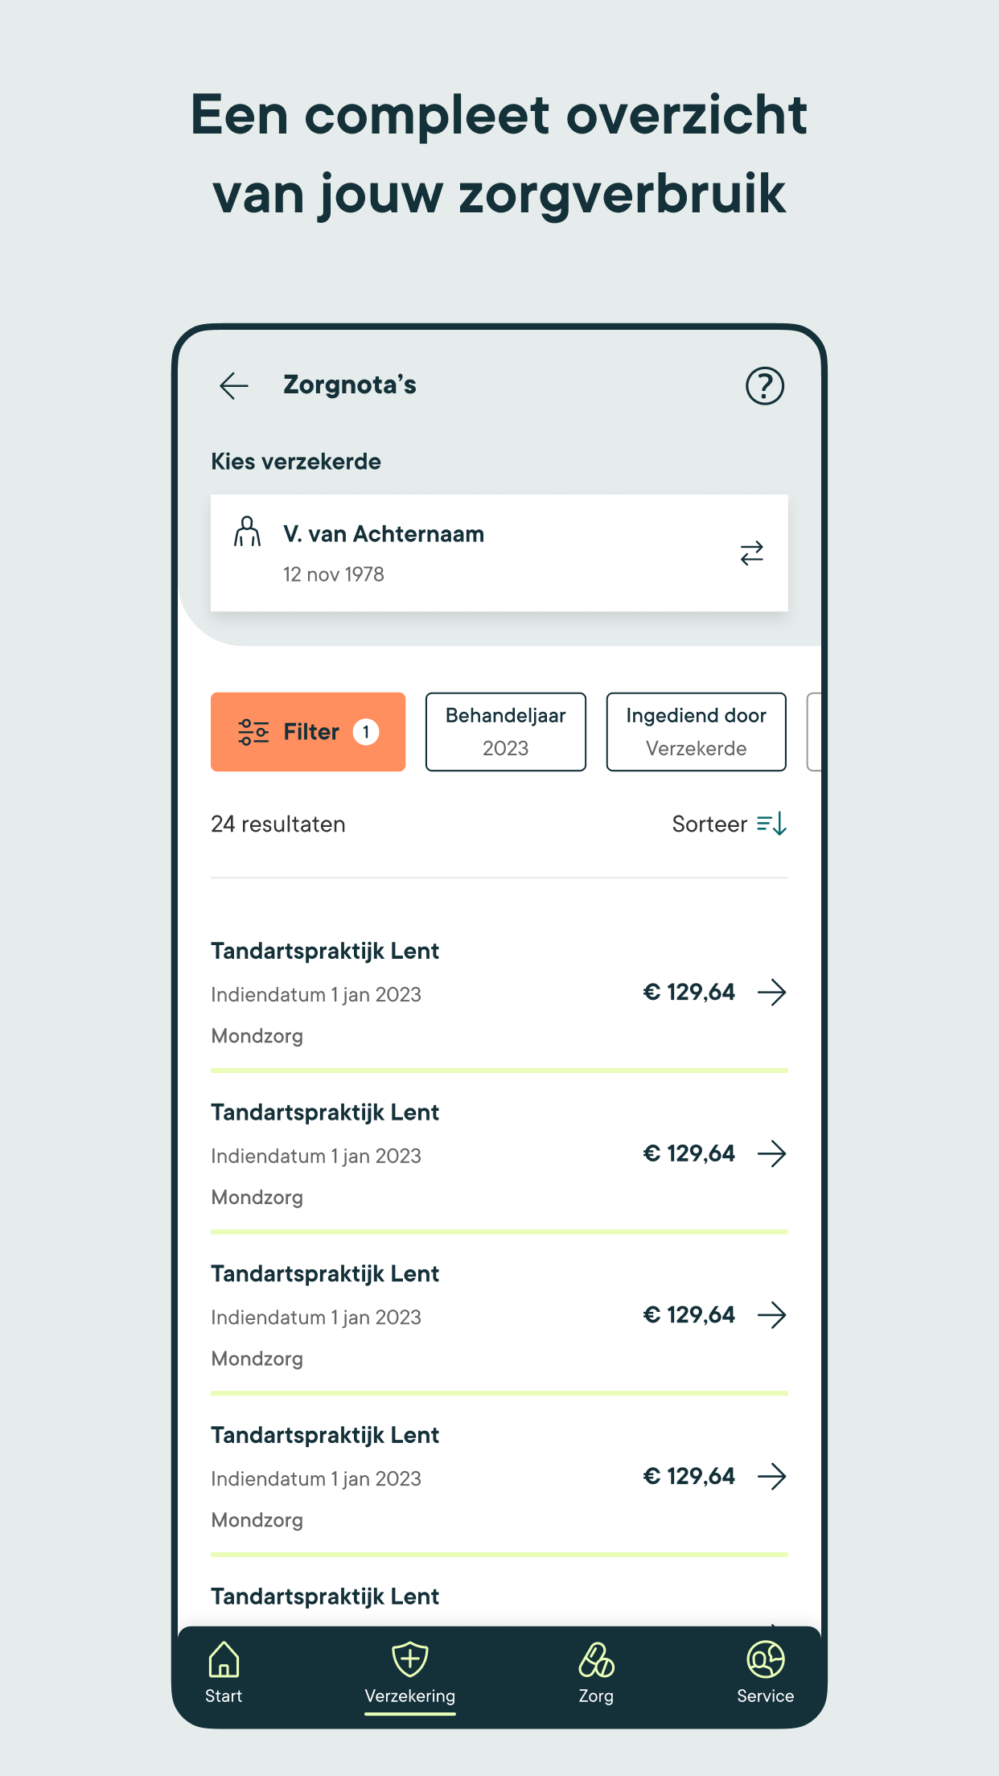Open the V. van Achternaam insured selector
Screen dimensions: 999x1776
click(499, 553)
